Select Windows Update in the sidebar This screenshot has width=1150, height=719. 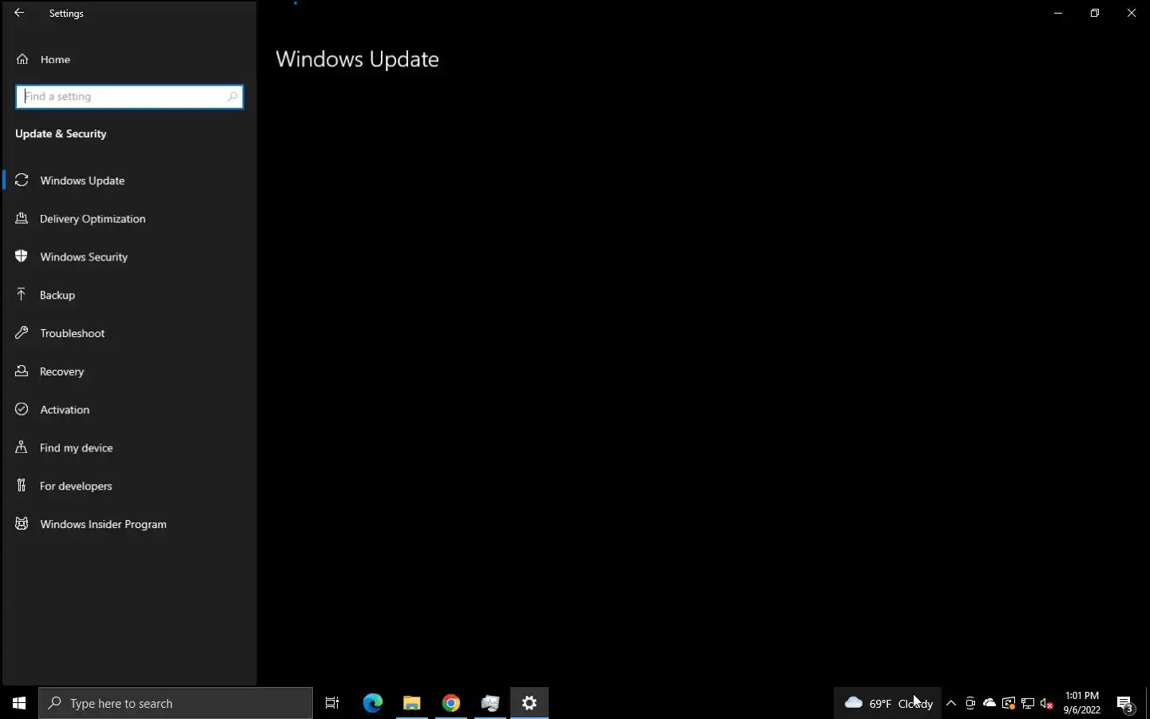click(129, 181)
